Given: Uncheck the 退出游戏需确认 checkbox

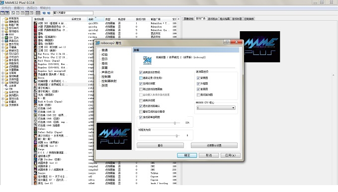Looking at the screenshot, I should 141,106.
